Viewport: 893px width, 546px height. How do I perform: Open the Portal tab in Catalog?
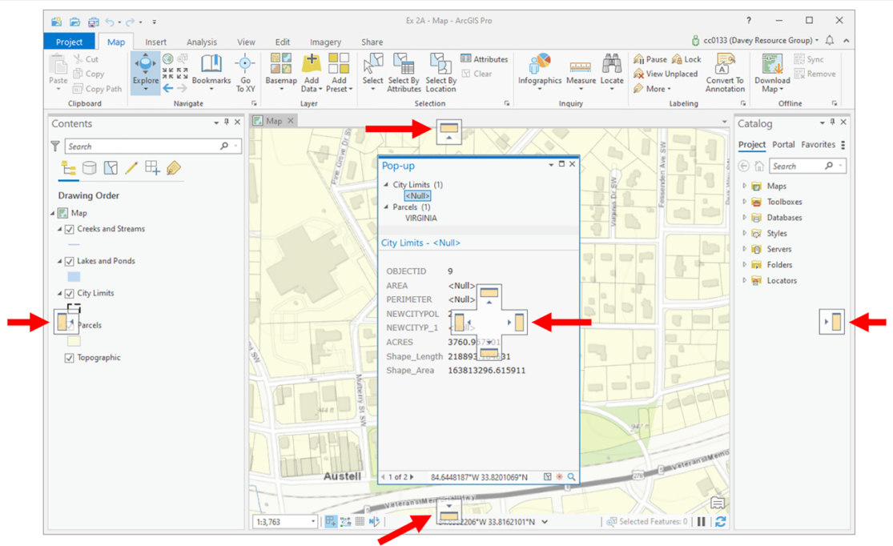tap(782, 145)
